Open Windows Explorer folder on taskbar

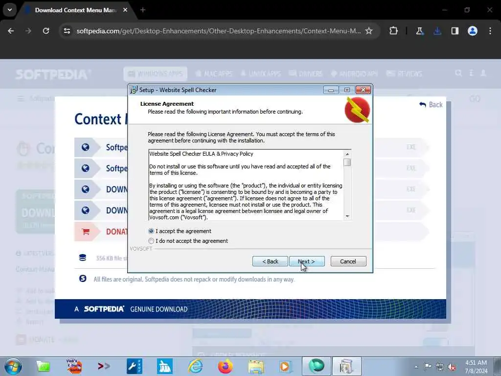coord(256,366)
